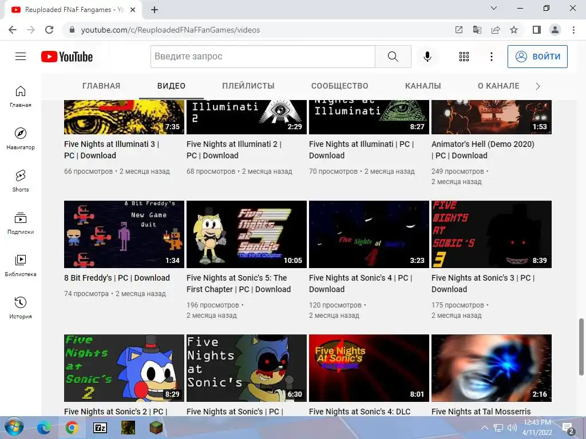Open Five Nights at Illuminati PC title link

click(x=362, y=150)
